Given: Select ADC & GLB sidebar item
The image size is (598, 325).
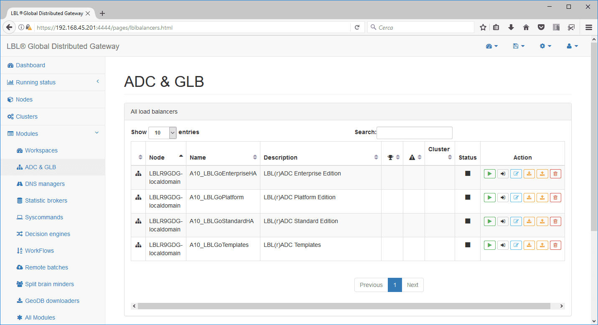Looking at the screenshot, I should tap(52, 167).
